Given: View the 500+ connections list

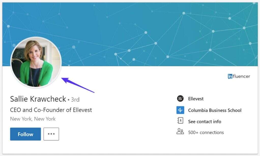Looking at the screenshot, I should pyautogui.click(x=206, y=132).
